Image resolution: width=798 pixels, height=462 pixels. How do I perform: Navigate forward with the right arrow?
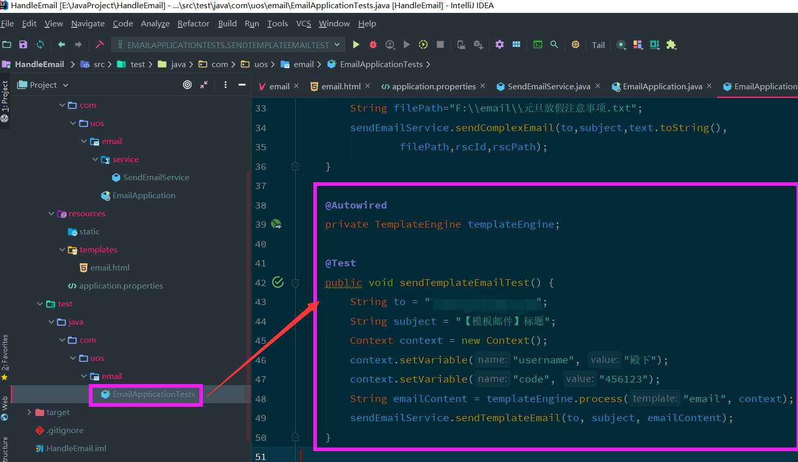[78, 44]
